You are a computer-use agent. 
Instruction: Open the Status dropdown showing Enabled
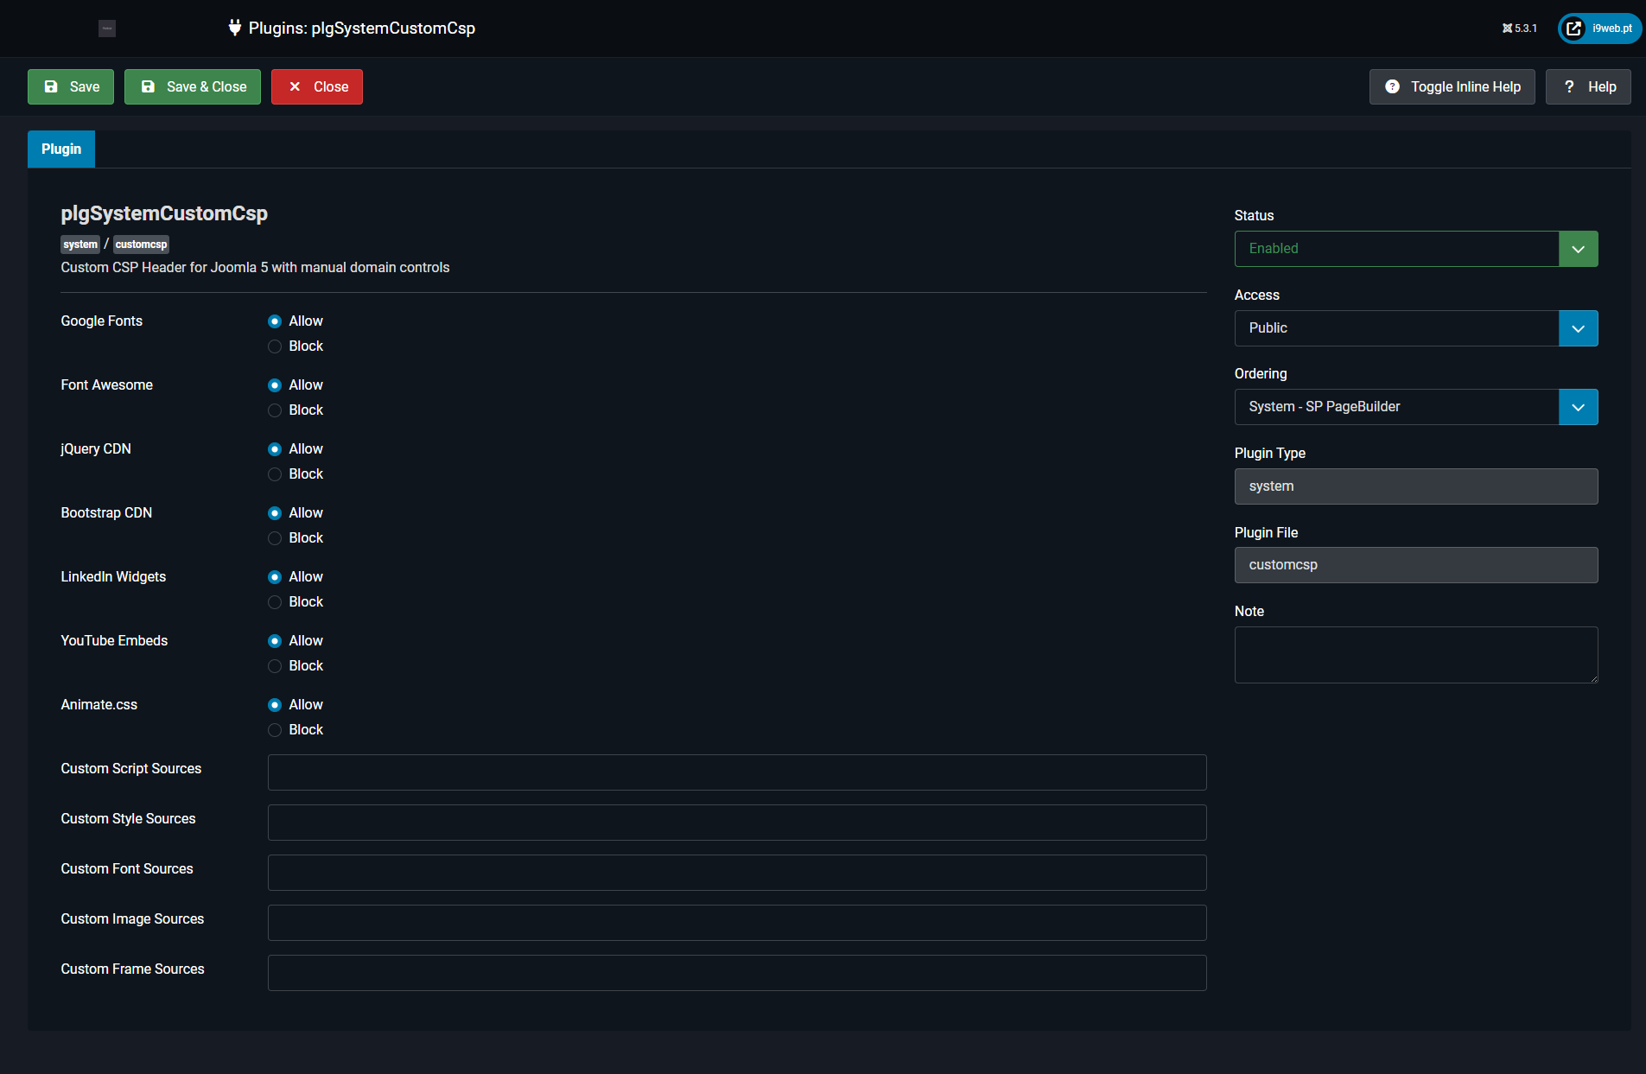pos(1415,249)
